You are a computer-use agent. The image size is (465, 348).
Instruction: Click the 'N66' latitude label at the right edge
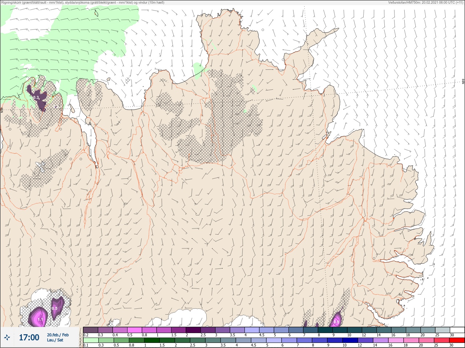tap(463, 82)
